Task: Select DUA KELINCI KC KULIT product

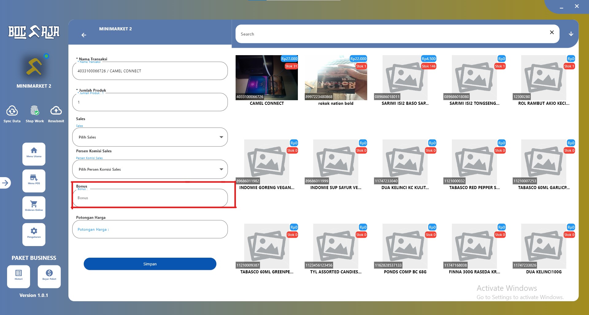Action: point(405,162)
